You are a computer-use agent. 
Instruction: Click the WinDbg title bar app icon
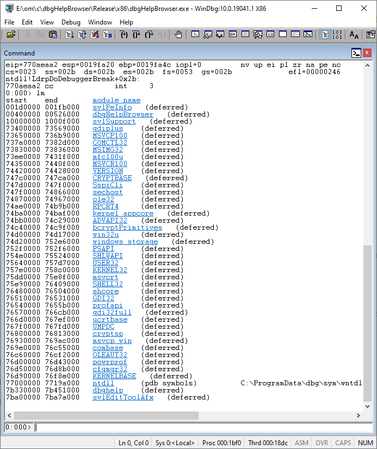tap(9, 8)
